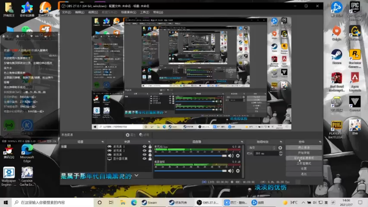Open the source filters button
368x207 pixels.
pos(144,135)
